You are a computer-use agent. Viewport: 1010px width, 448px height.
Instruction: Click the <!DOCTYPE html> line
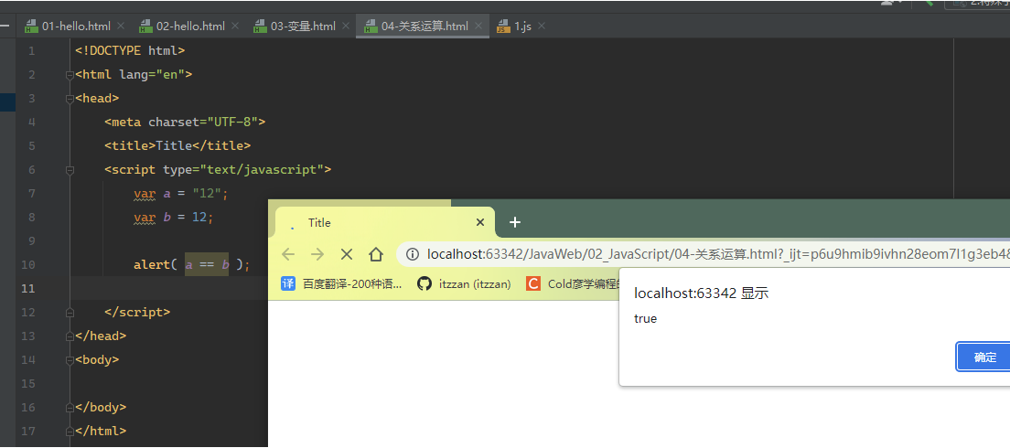pyautogui.click(x=130, y=51)
